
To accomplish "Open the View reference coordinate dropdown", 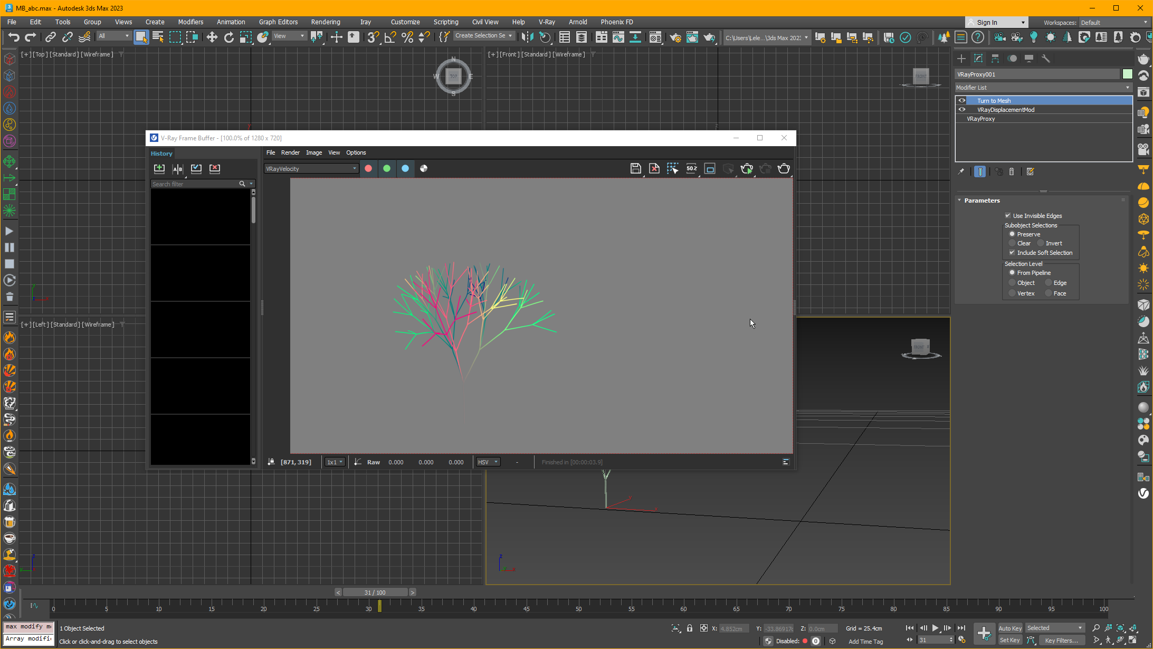I will (x=289, y=36).
